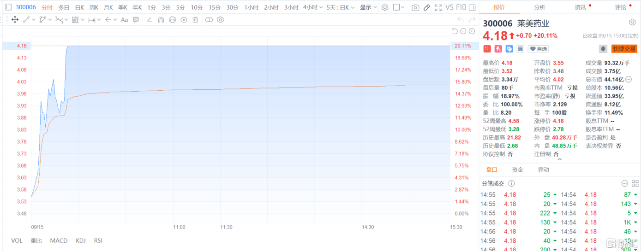Click the pink lightning tag icon

coord(498,49)
